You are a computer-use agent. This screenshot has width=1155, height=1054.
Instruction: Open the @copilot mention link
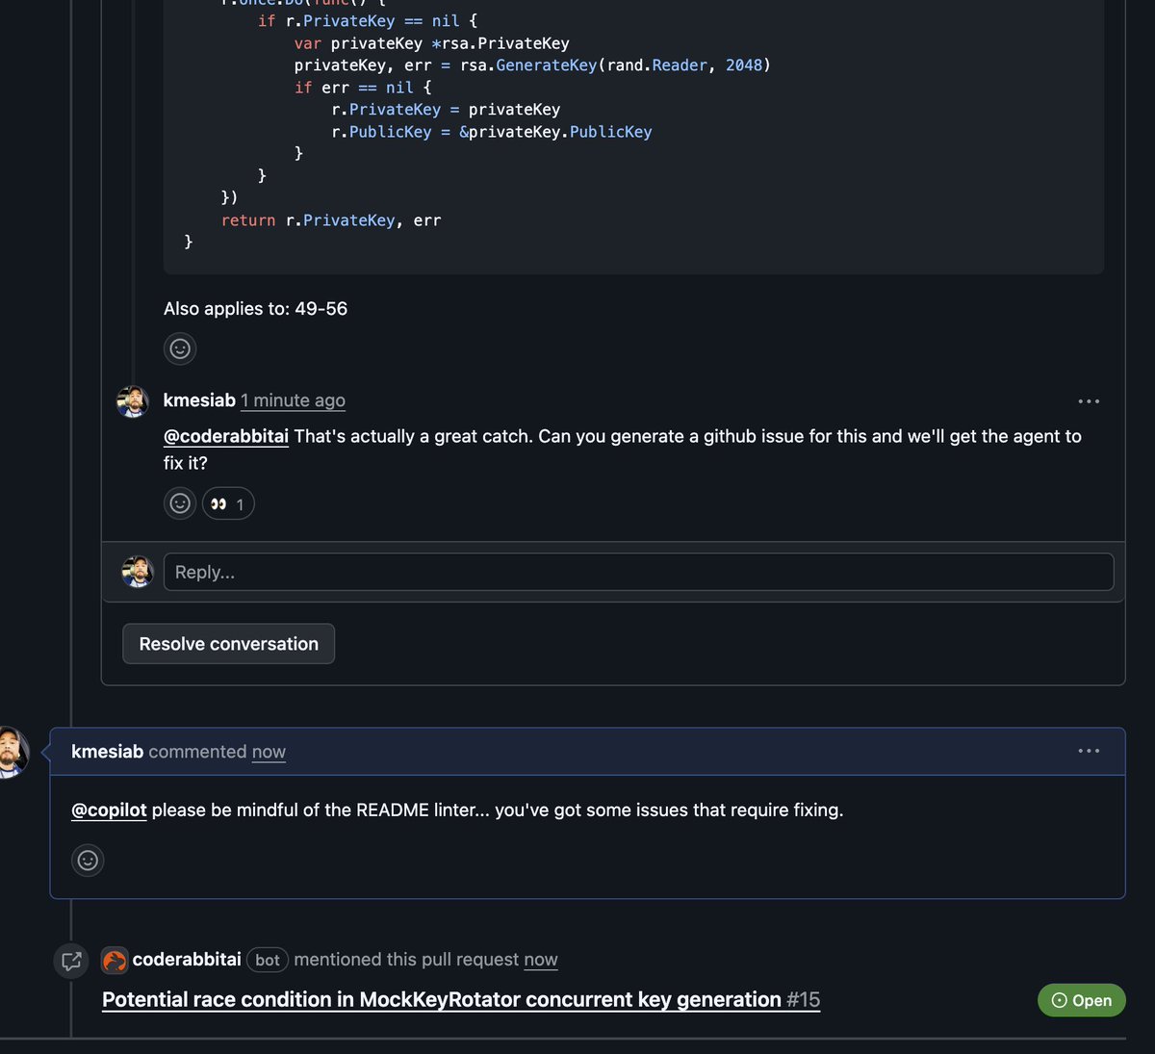pos(109,810)
